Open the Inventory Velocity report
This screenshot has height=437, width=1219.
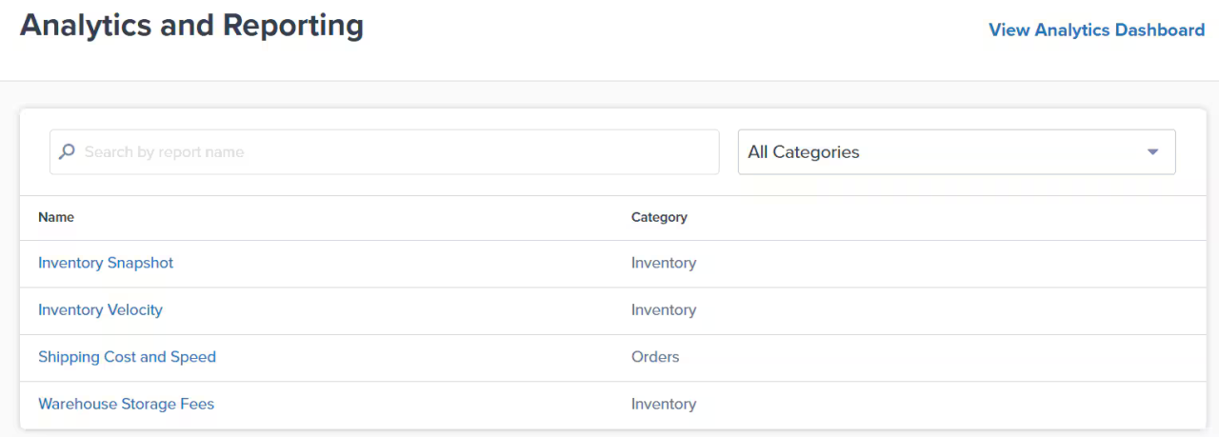(x=100, y=310)
